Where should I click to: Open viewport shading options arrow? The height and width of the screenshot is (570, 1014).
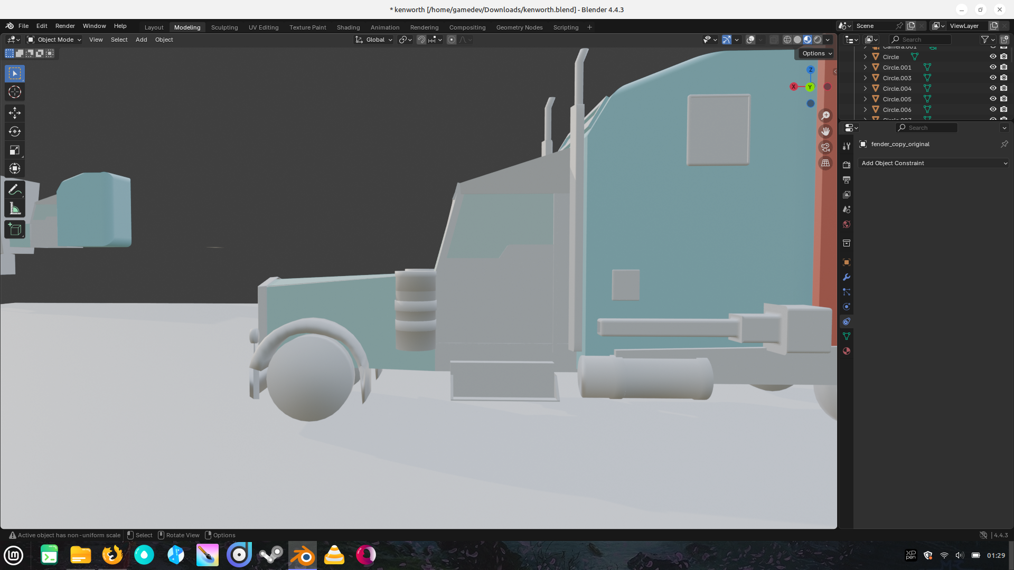(x=828, y=40)
